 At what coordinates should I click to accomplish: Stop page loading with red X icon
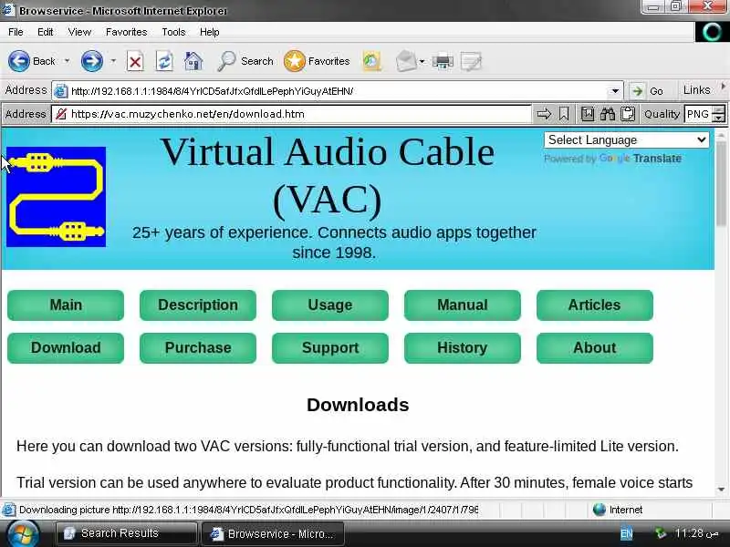(135, 61)
